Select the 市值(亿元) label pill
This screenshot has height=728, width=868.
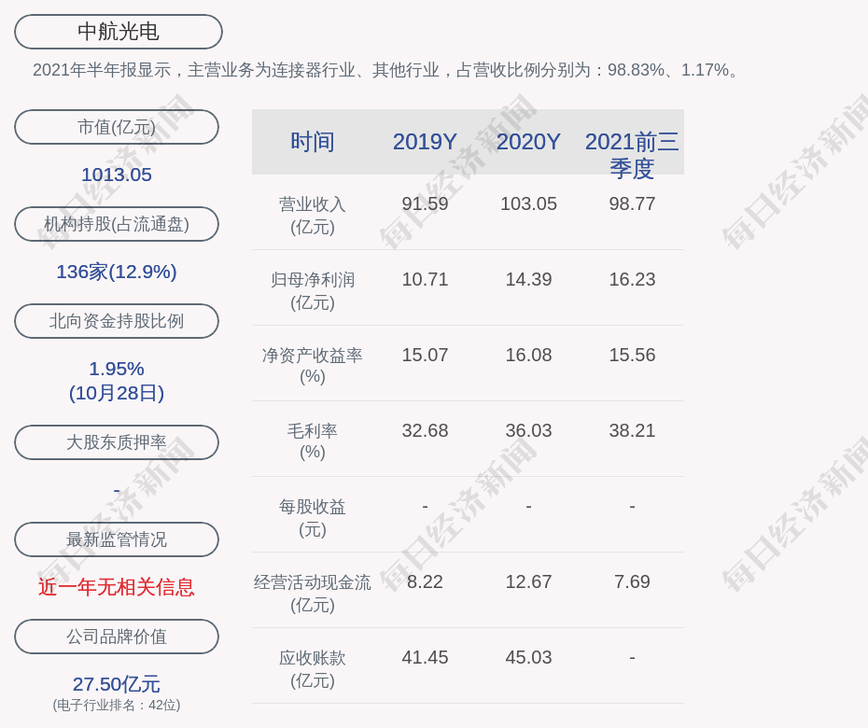tap(117, 127)
